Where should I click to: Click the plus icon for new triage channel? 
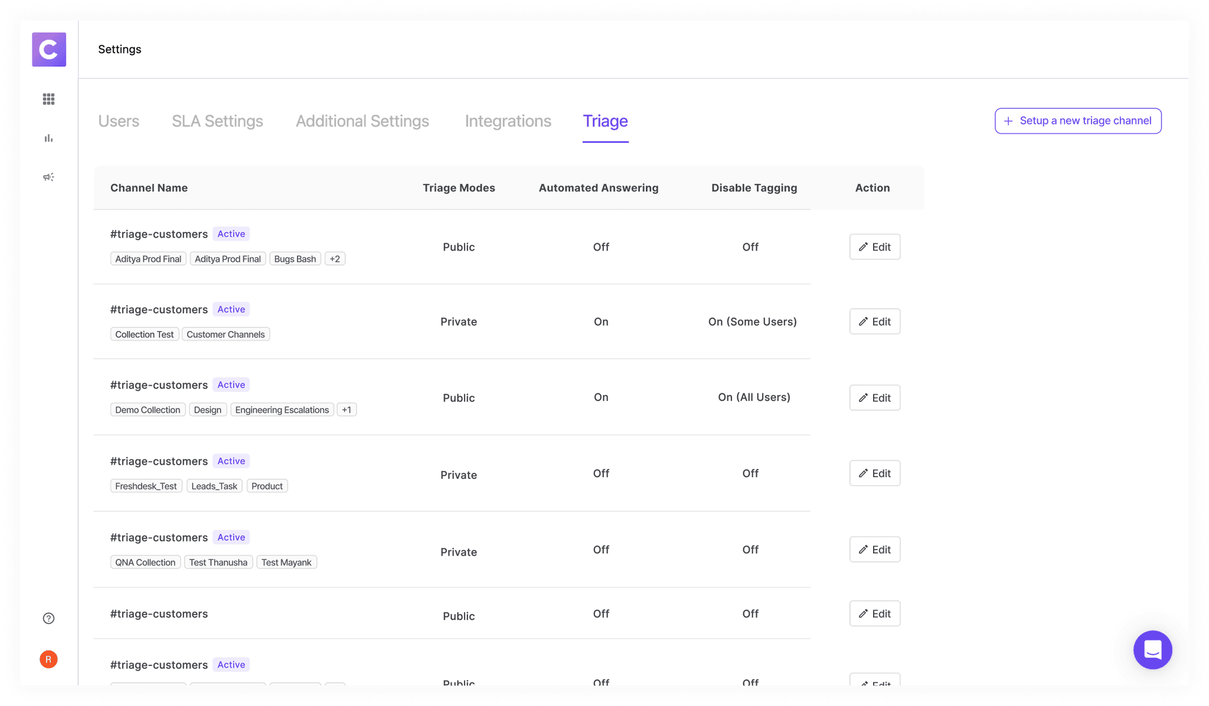(x=1008, y=121)
